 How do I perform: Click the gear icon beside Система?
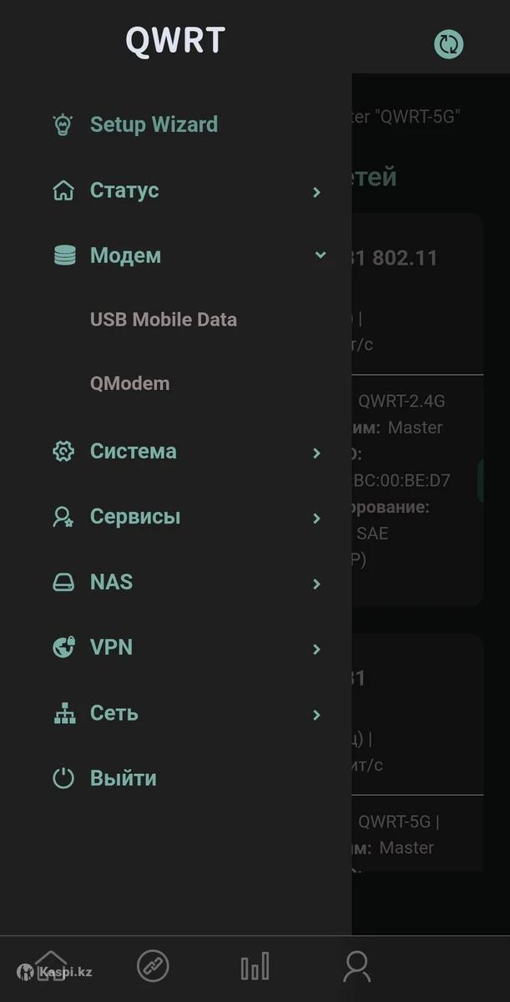click(x=63, y=452)
